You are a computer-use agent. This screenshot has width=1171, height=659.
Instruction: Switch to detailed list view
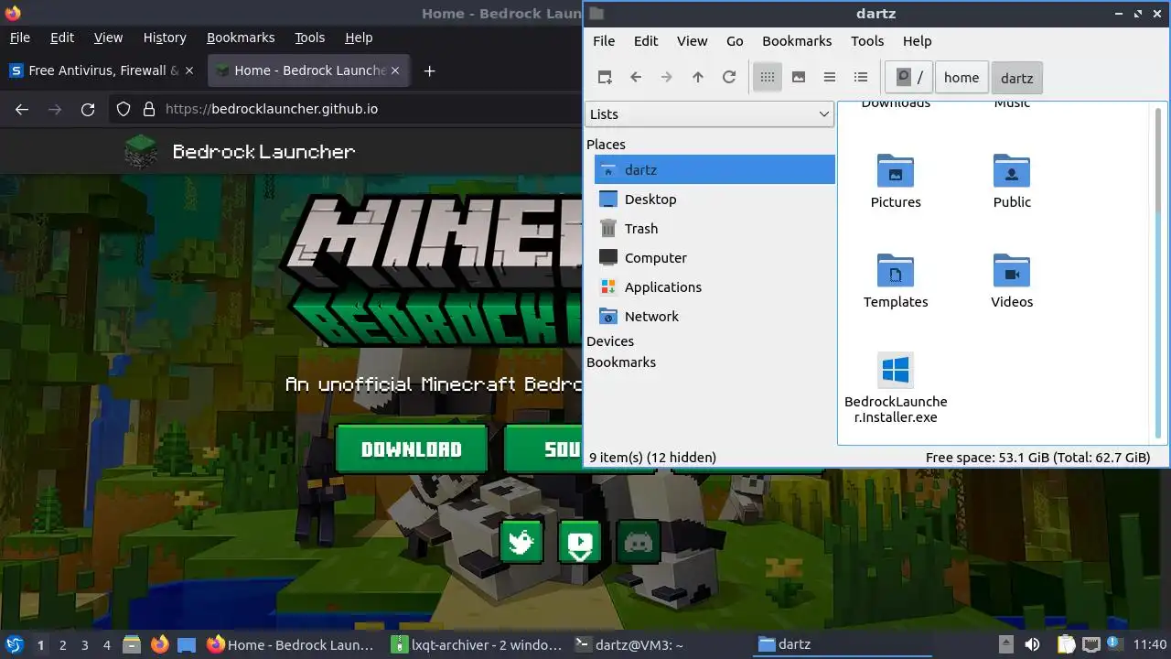point(861,78)
